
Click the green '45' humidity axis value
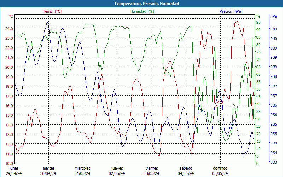pos(259,97)
